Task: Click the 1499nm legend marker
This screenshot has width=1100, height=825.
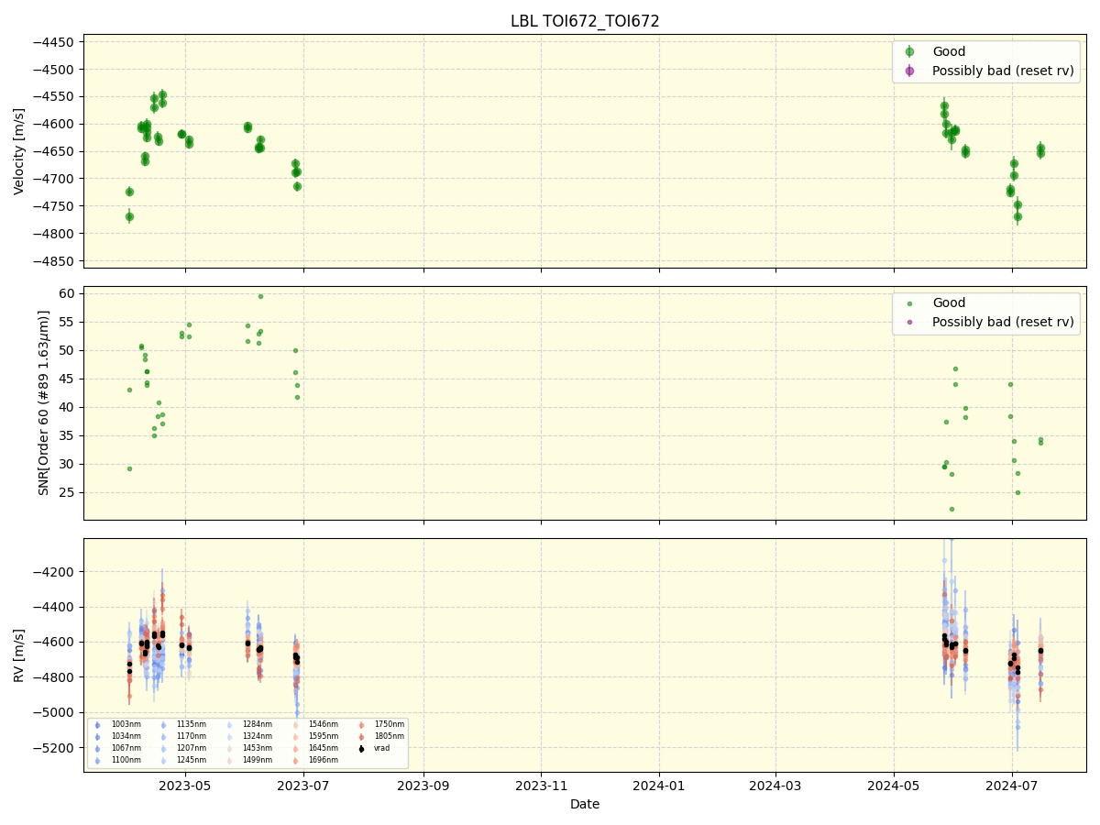Action: pos(229,761)
